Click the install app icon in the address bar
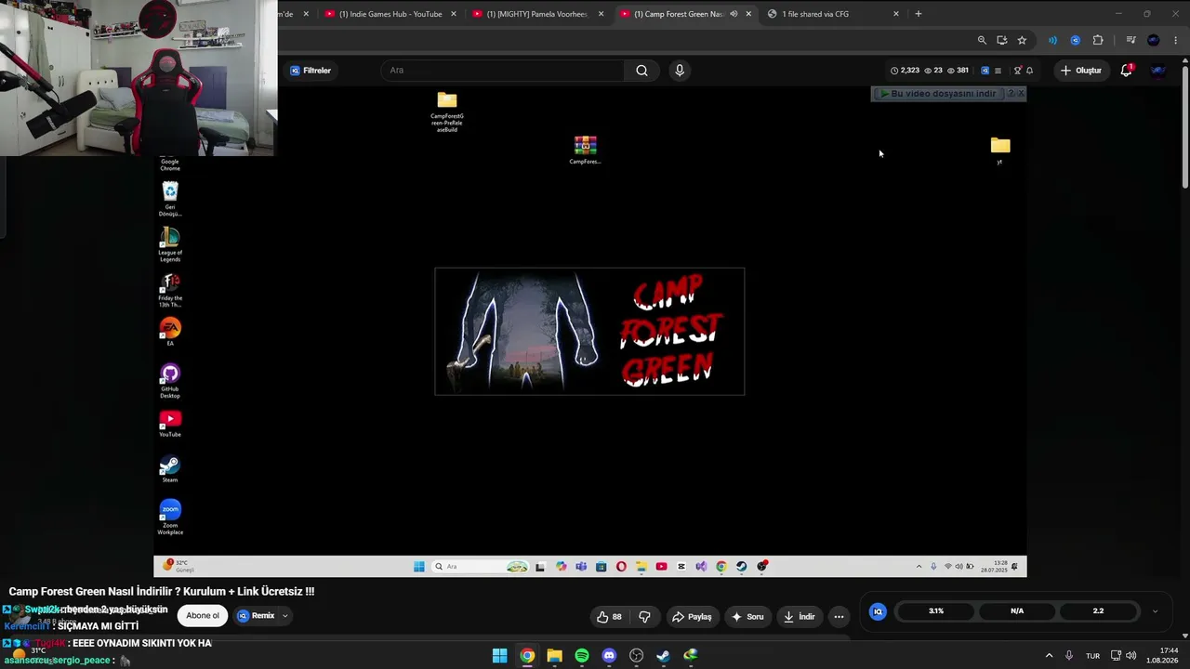The height and width of the screenshot is (669, 1190). pos(1001,40)
